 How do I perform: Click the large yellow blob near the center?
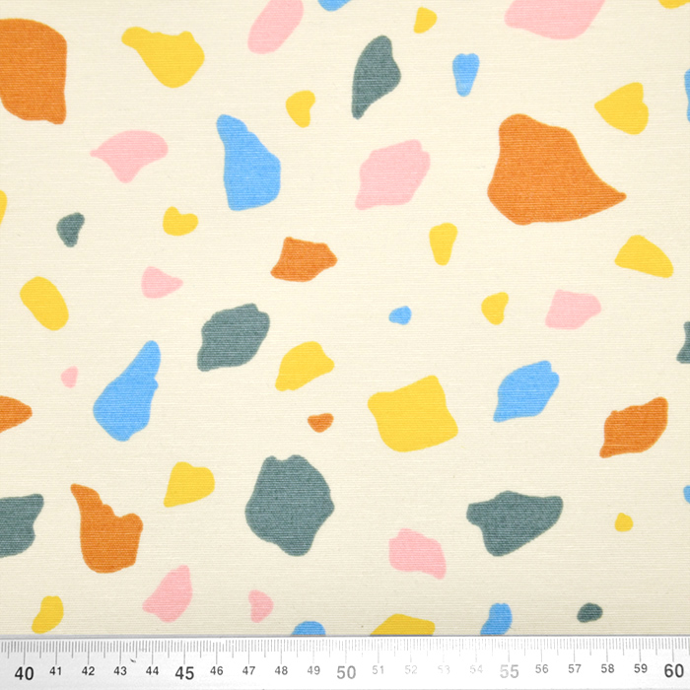tap(412, 413)
